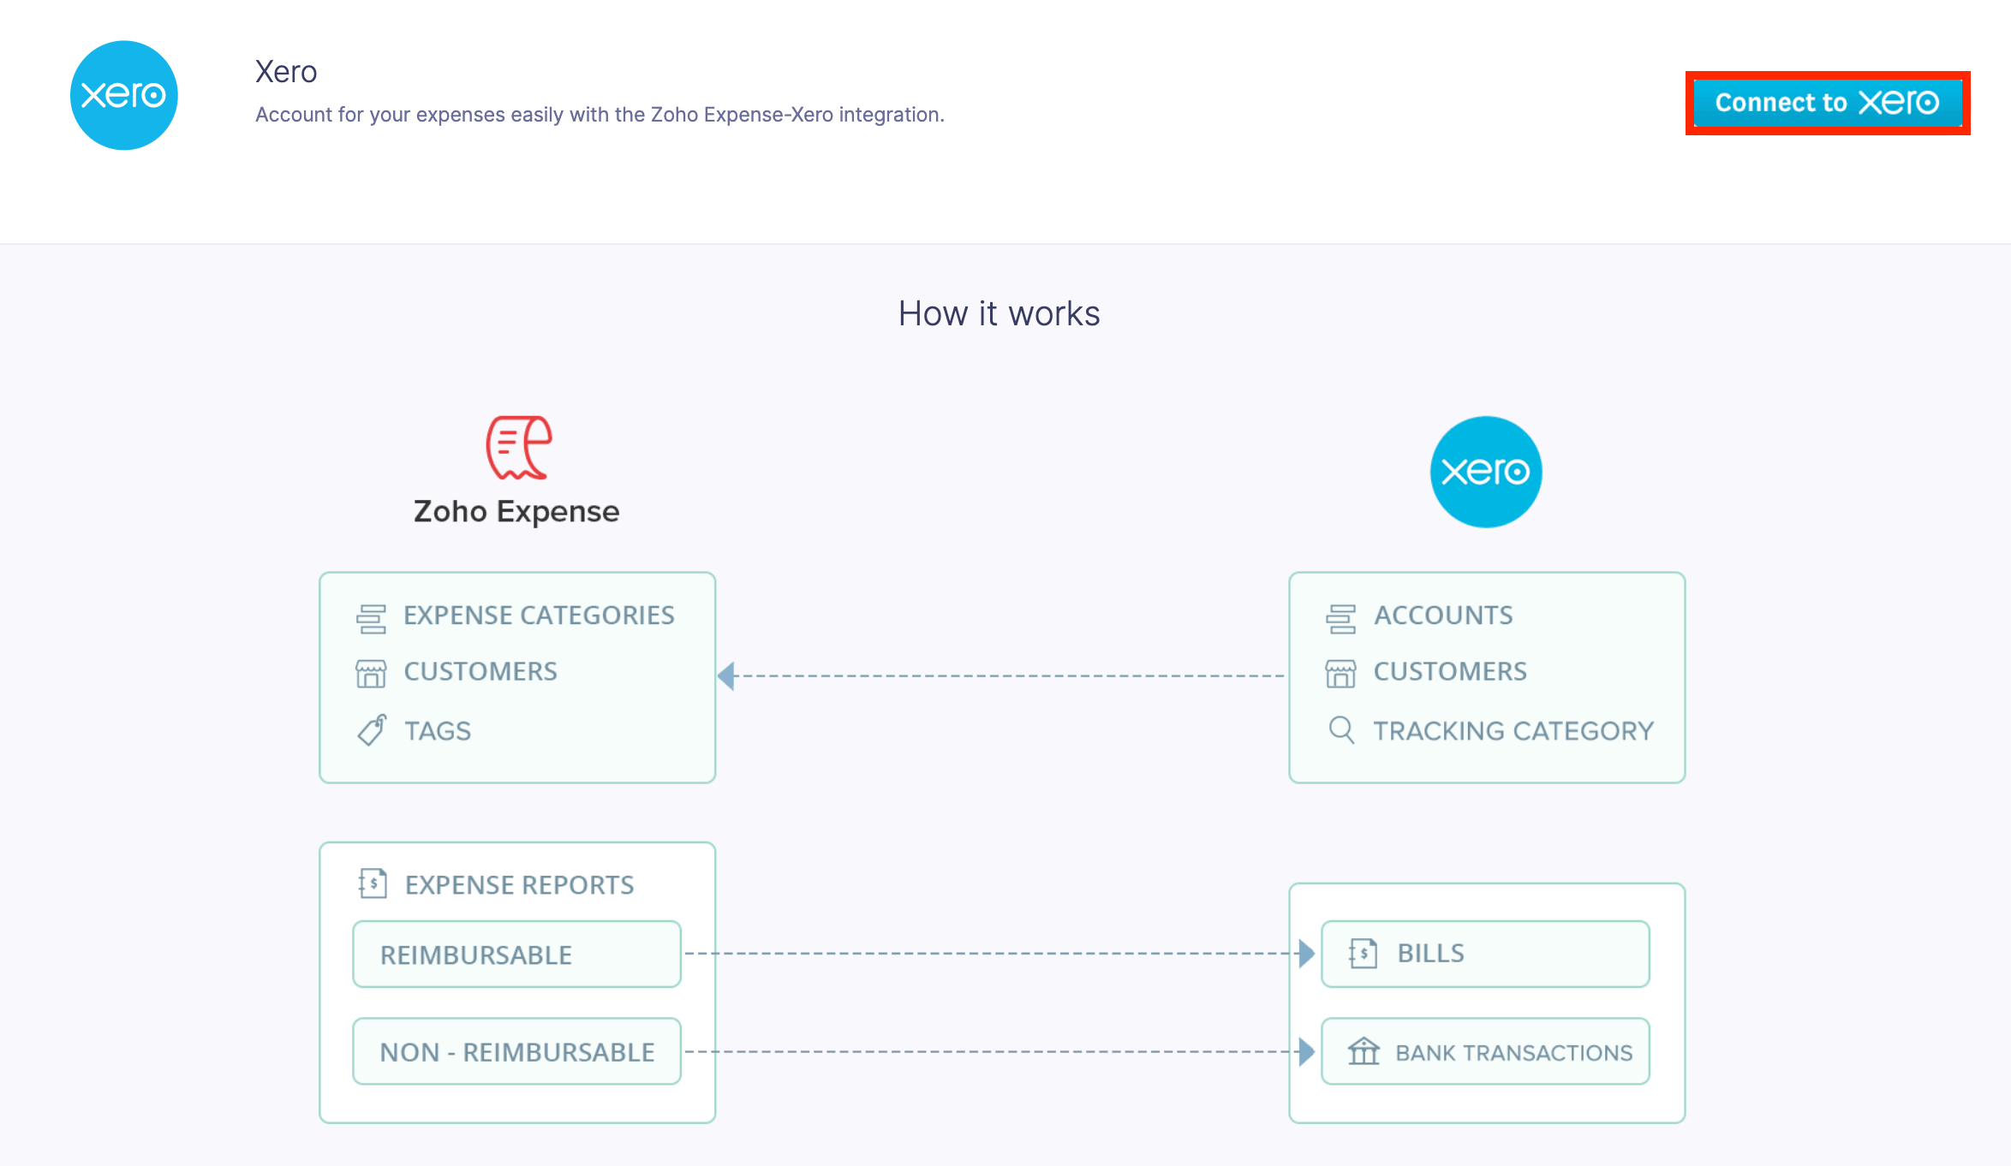Click the Zoho Expense panel containing Tags
The image size is (2011, 1166).
tap(516, 676)
